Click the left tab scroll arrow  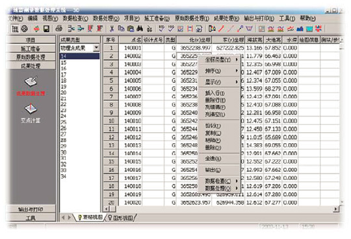(x=63, y=218)
